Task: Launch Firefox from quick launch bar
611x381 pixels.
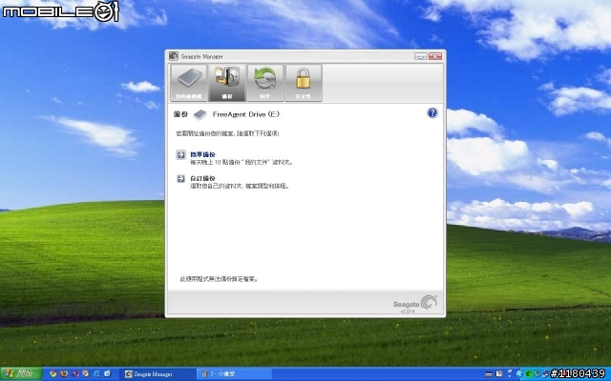Action: coord(64,374)
